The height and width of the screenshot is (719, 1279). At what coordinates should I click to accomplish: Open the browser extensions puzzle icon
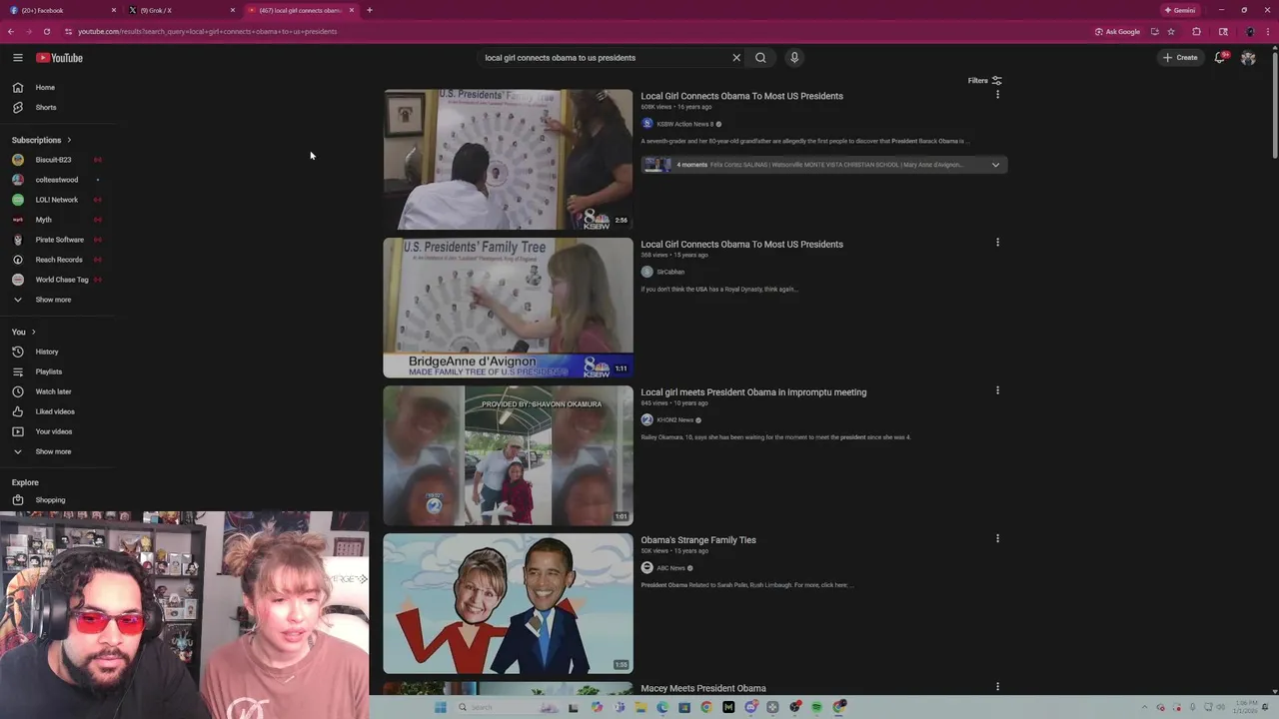pos(1196,31)
